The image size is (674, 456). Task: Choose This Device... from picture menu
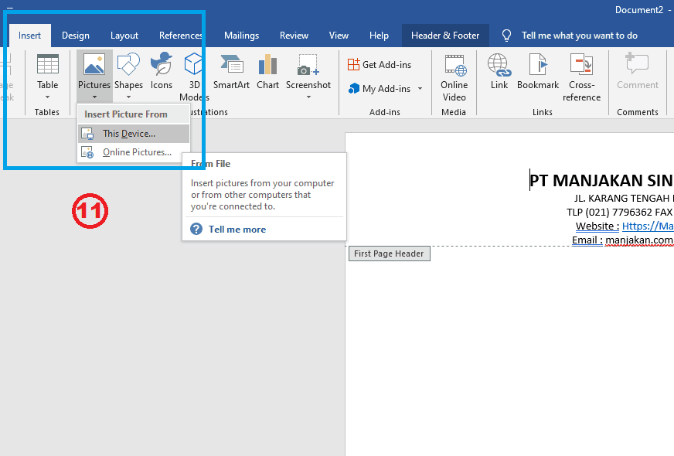[x=134, y=134]
